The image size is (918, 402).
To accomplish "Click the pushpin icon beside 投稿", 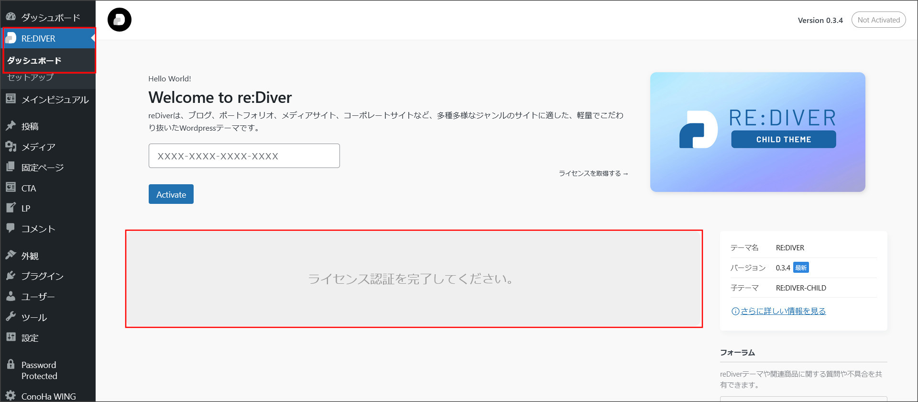I will [x=11, y=126].
